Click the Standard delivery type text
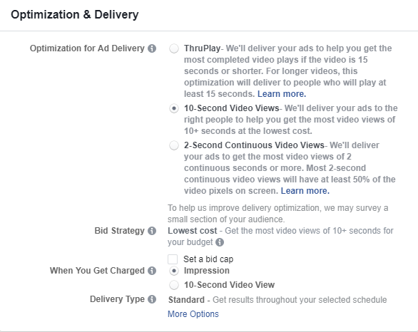Image resolution: width=418 pixels, height=332 pixels. [x=186, y=300]
